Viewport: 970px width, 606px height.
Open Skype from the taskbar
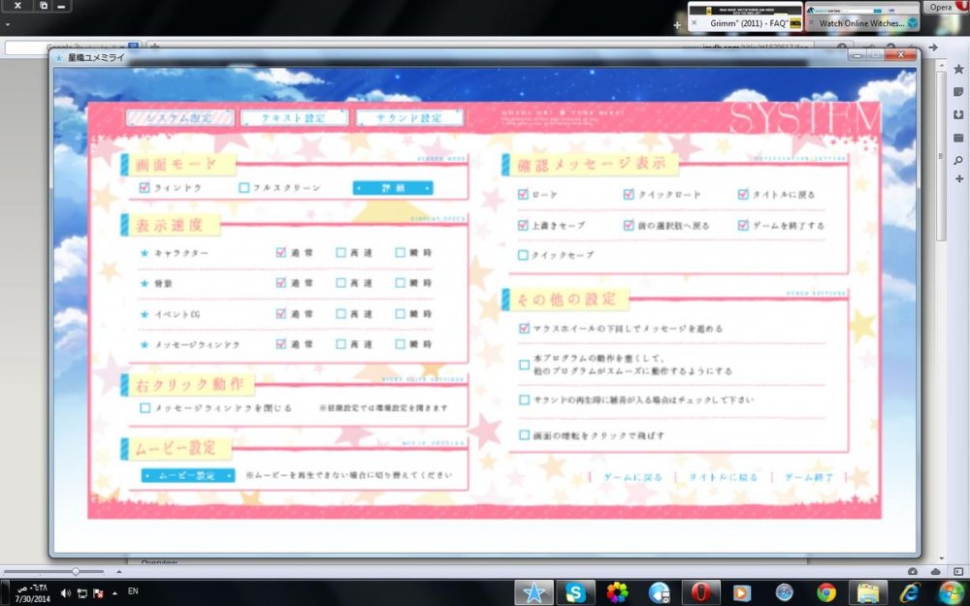pos(574,592)
